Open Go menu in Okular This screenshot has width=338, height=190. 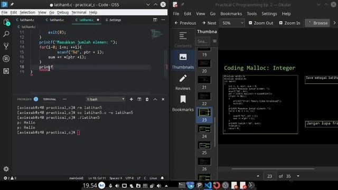[212, 14]
